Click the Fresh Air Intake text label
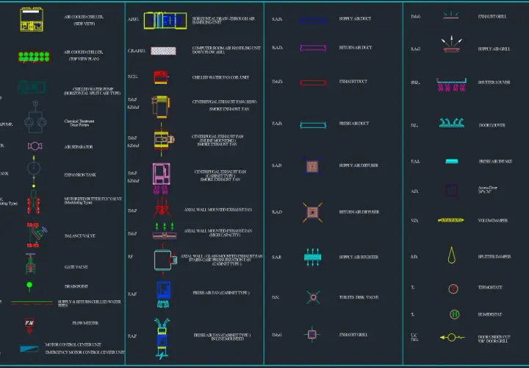The width and height of the screenshot is (529, 368). point(495,161)
